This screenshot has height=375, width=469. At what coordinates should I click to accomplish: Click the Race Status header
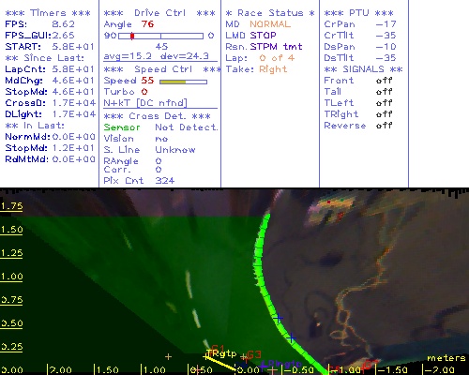[270, 13]
